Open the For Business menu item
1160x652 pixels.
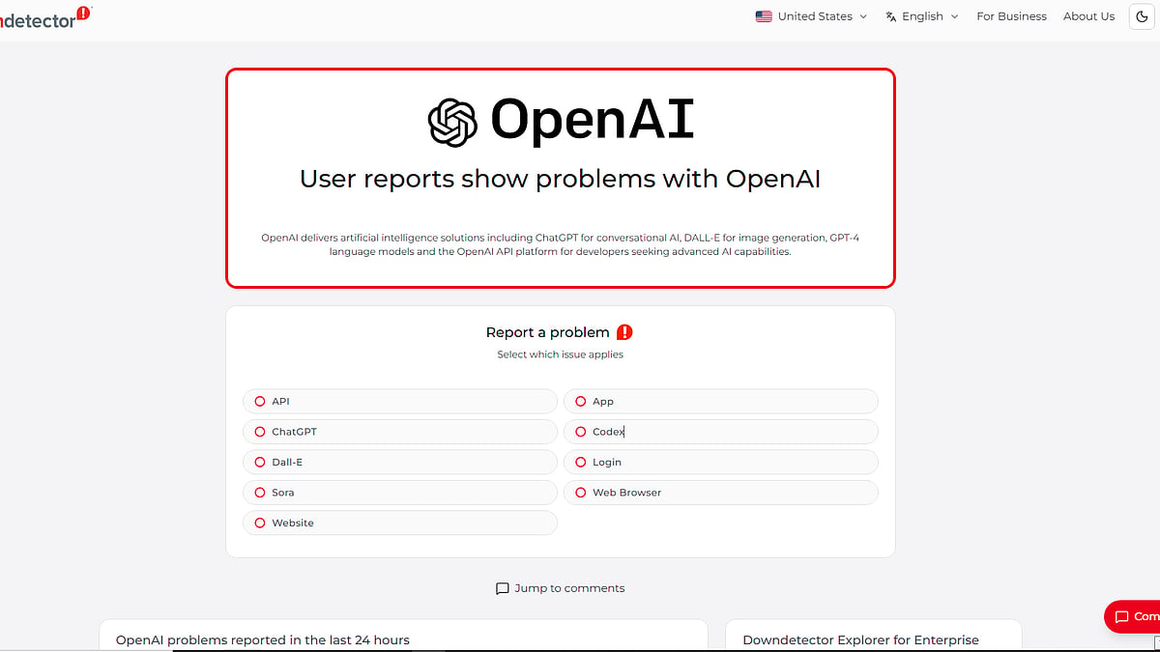coord(1011,16)
